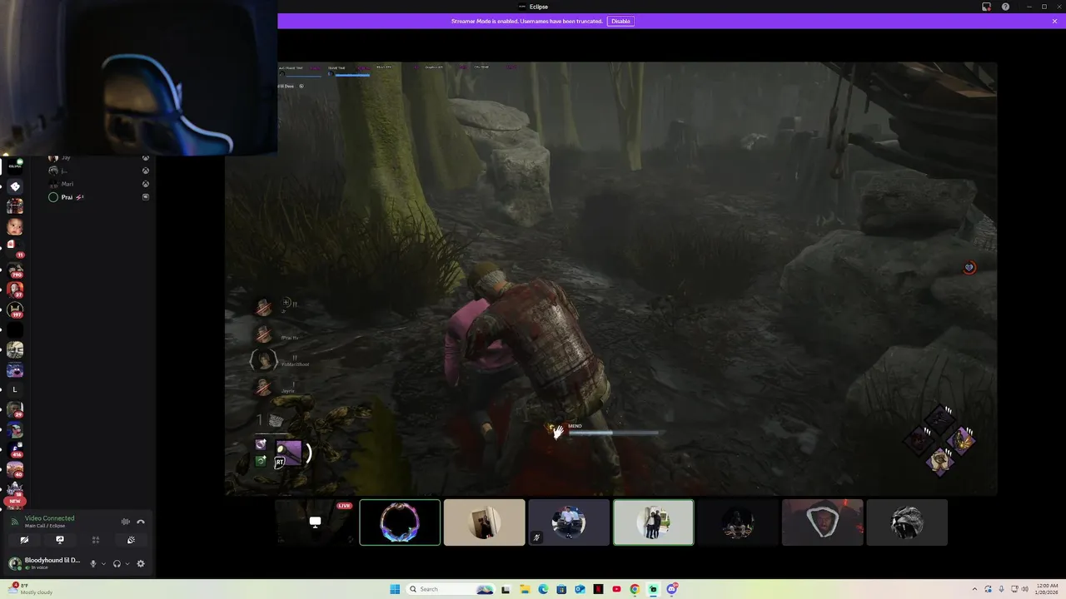
Task: Open the server with the 11 badge
Action: [15, 249]
